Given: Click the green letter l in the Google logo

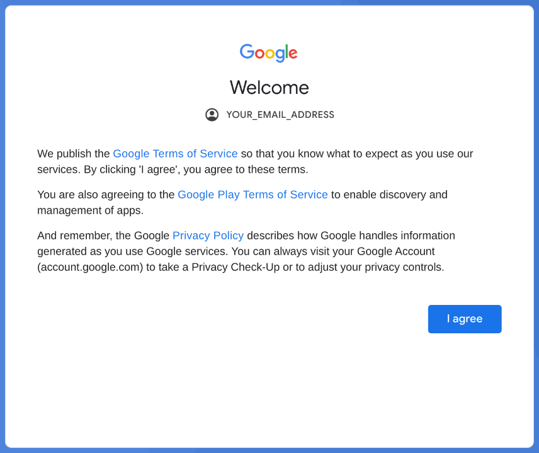Looking at the screenshot, I should 287,51.
